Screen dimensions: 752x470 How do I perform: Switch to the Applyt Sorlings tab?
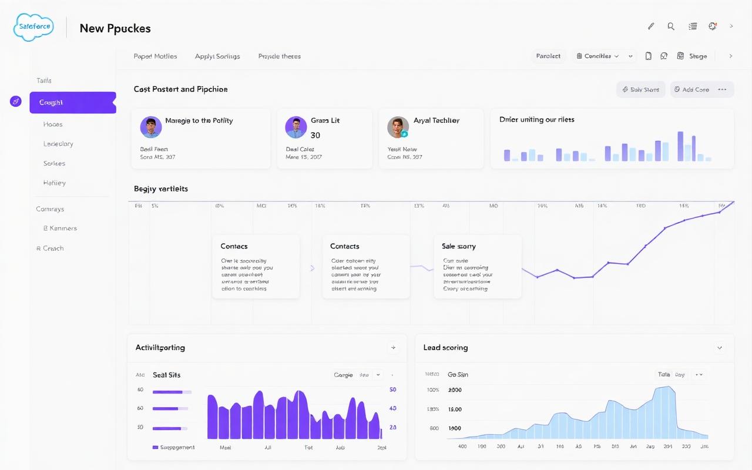pyautogui.click(x=217, y=56)
